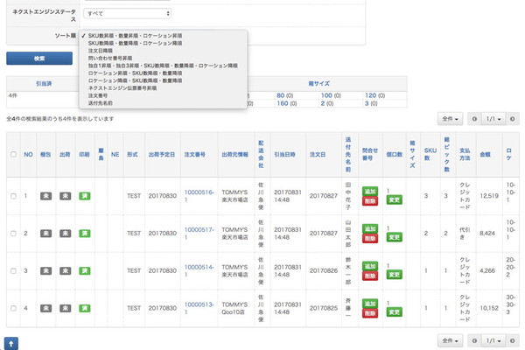Click bottom pager's previous page arrow

click(474, 340)
